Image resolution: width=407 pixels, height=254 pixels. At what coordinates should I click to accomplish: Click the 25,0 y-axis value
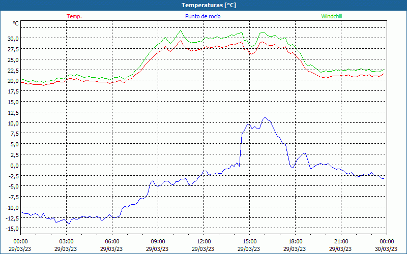click(x=13, y=59)
